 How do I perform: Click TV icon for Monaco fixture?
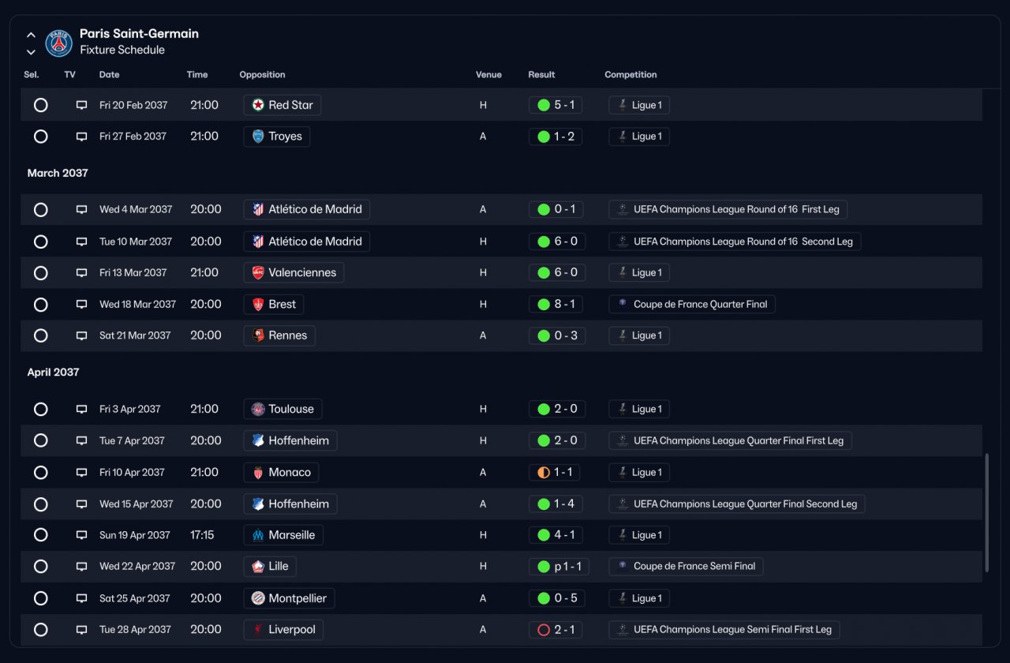[x=81, y=472]
